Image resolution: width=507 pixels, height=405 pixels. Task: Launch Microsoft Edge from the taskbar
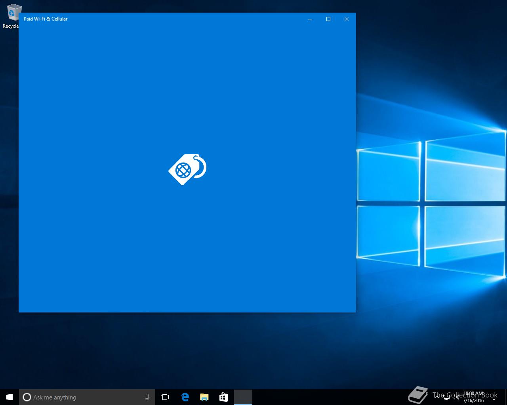tap(185, 397)
